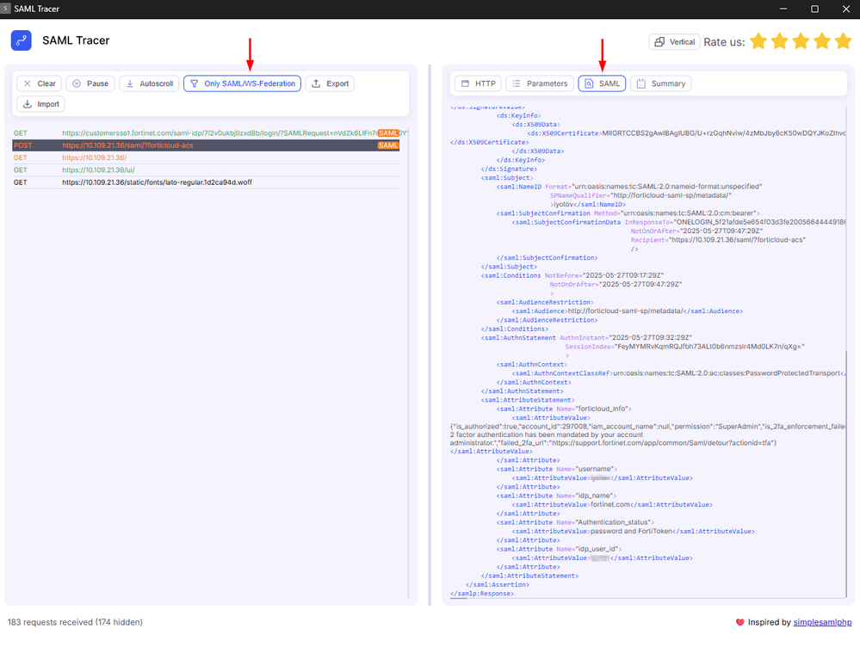Rate with the fifth star
The width and height of the screenshot is (860, 647).
point(843,41)
